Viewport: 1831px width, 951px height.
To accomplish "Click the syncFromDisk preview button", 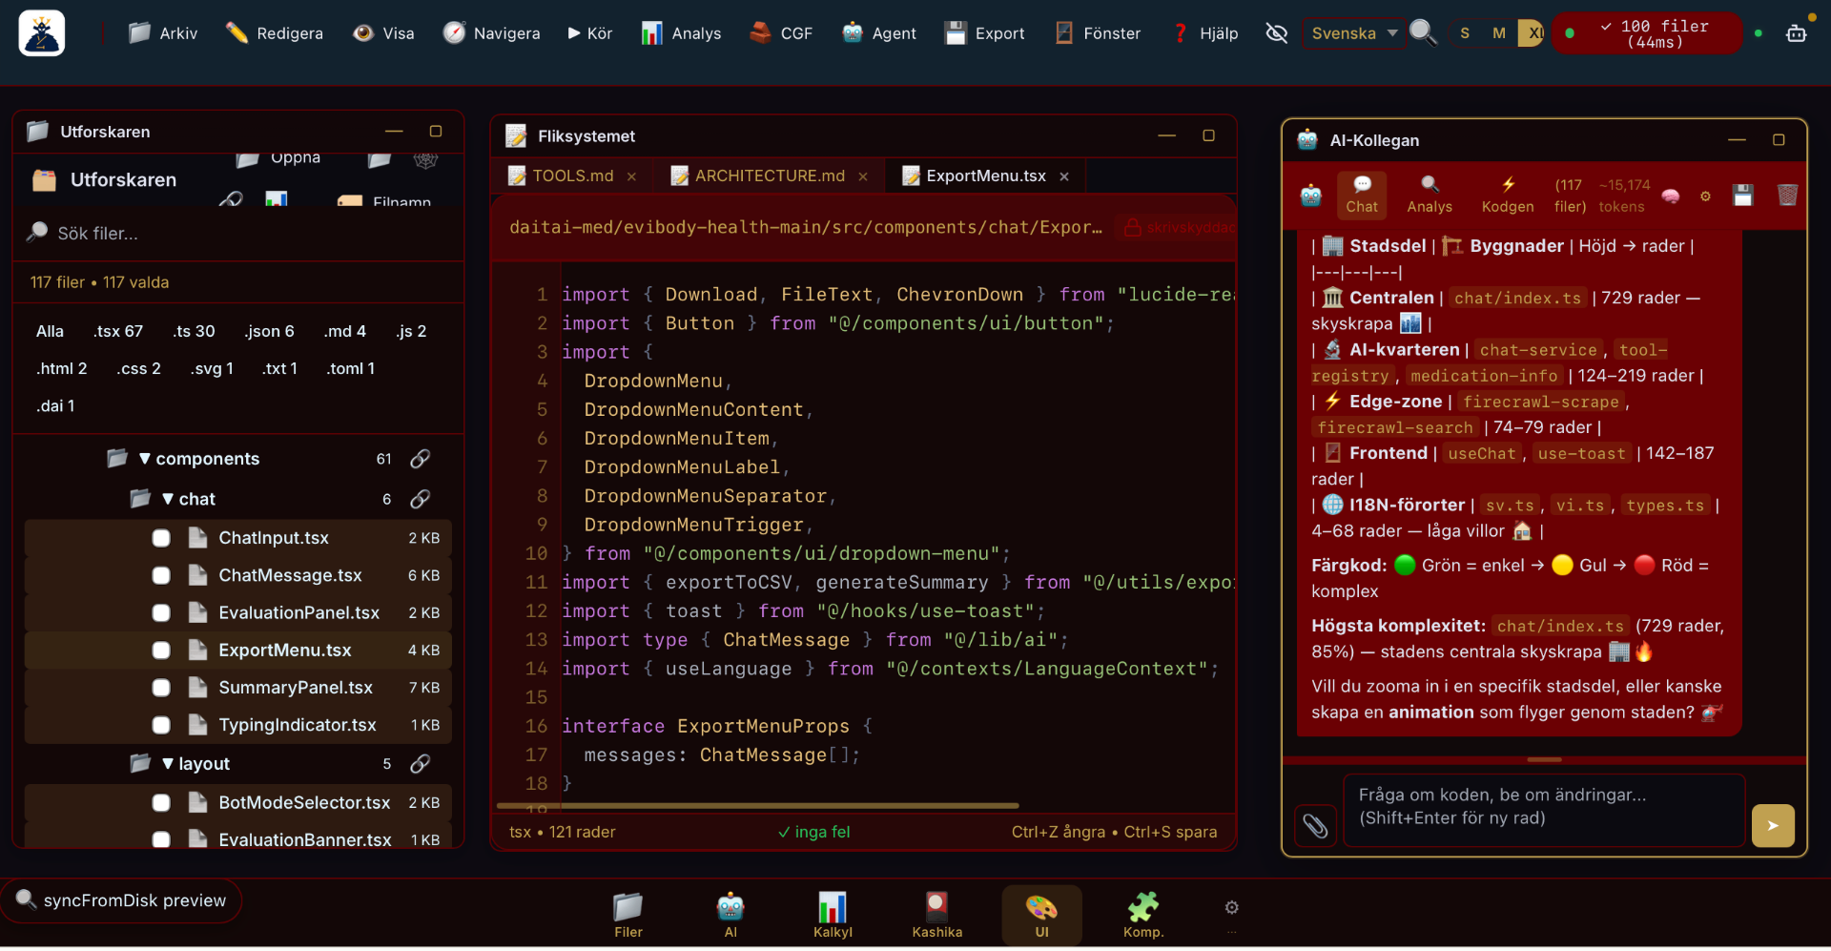I will 121,901.
